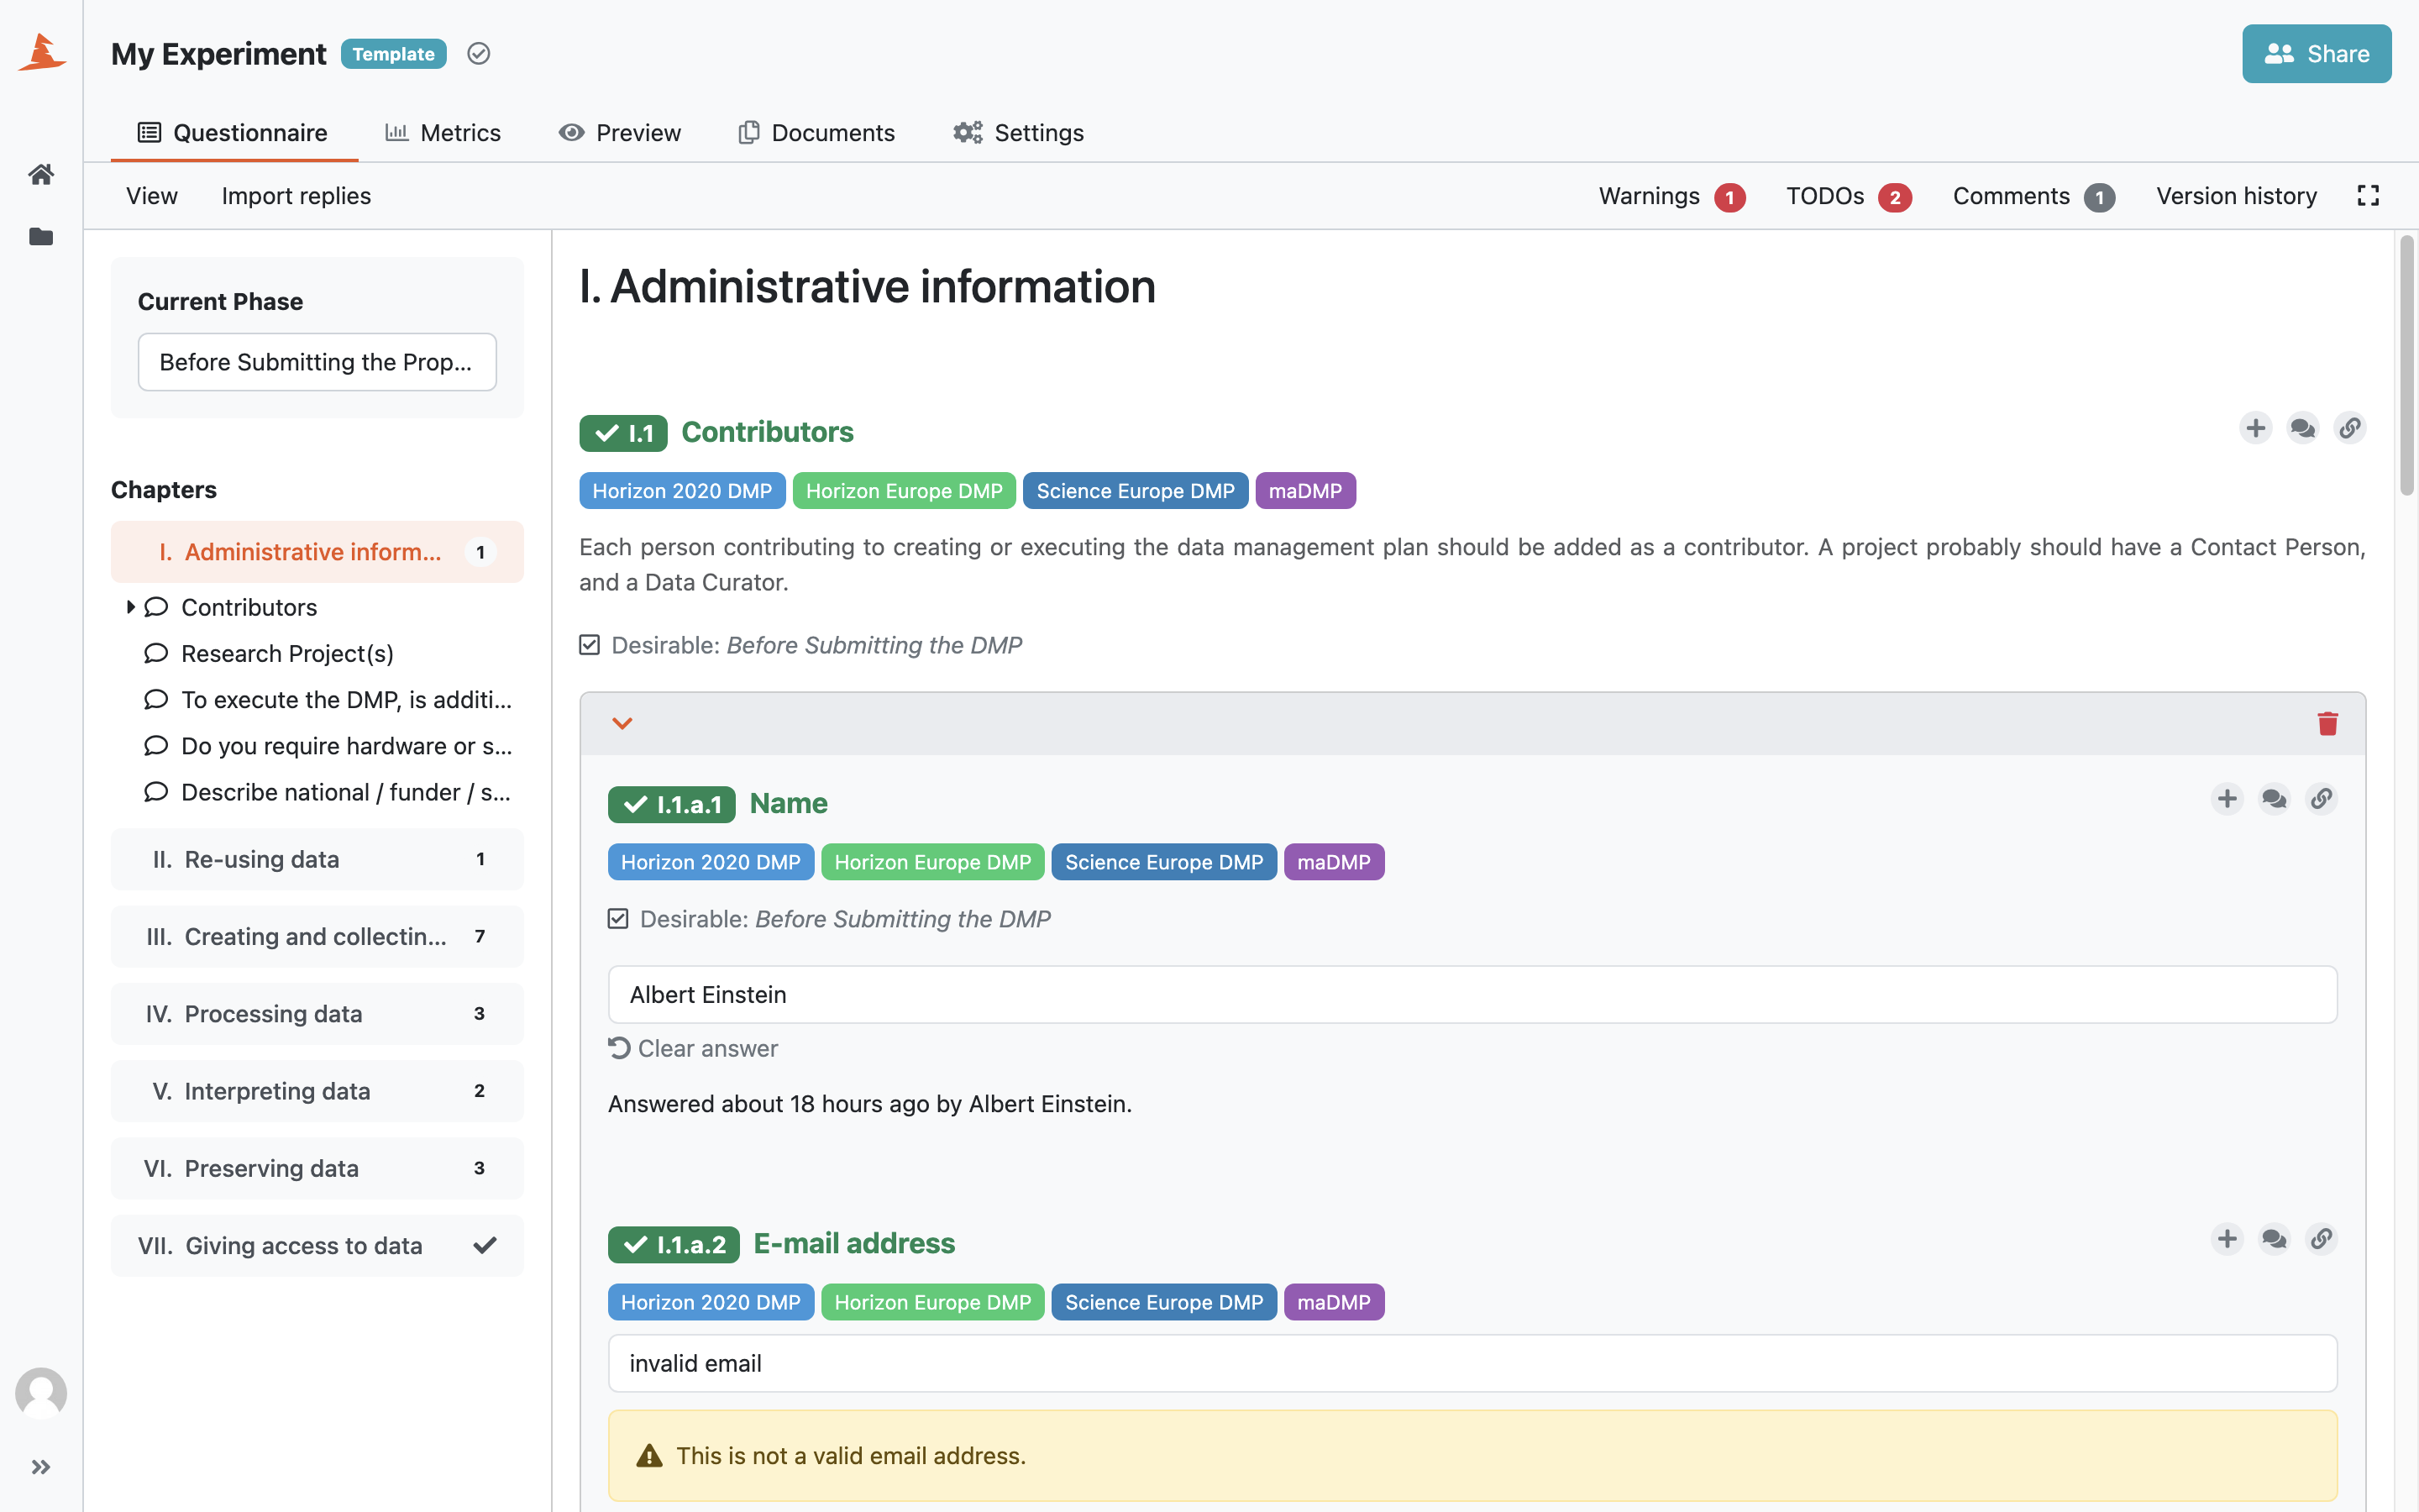Viewport: 2419px width, 1512px height.
Task: Select 'Do you require hardware' question item
Action: pos(346,746)
